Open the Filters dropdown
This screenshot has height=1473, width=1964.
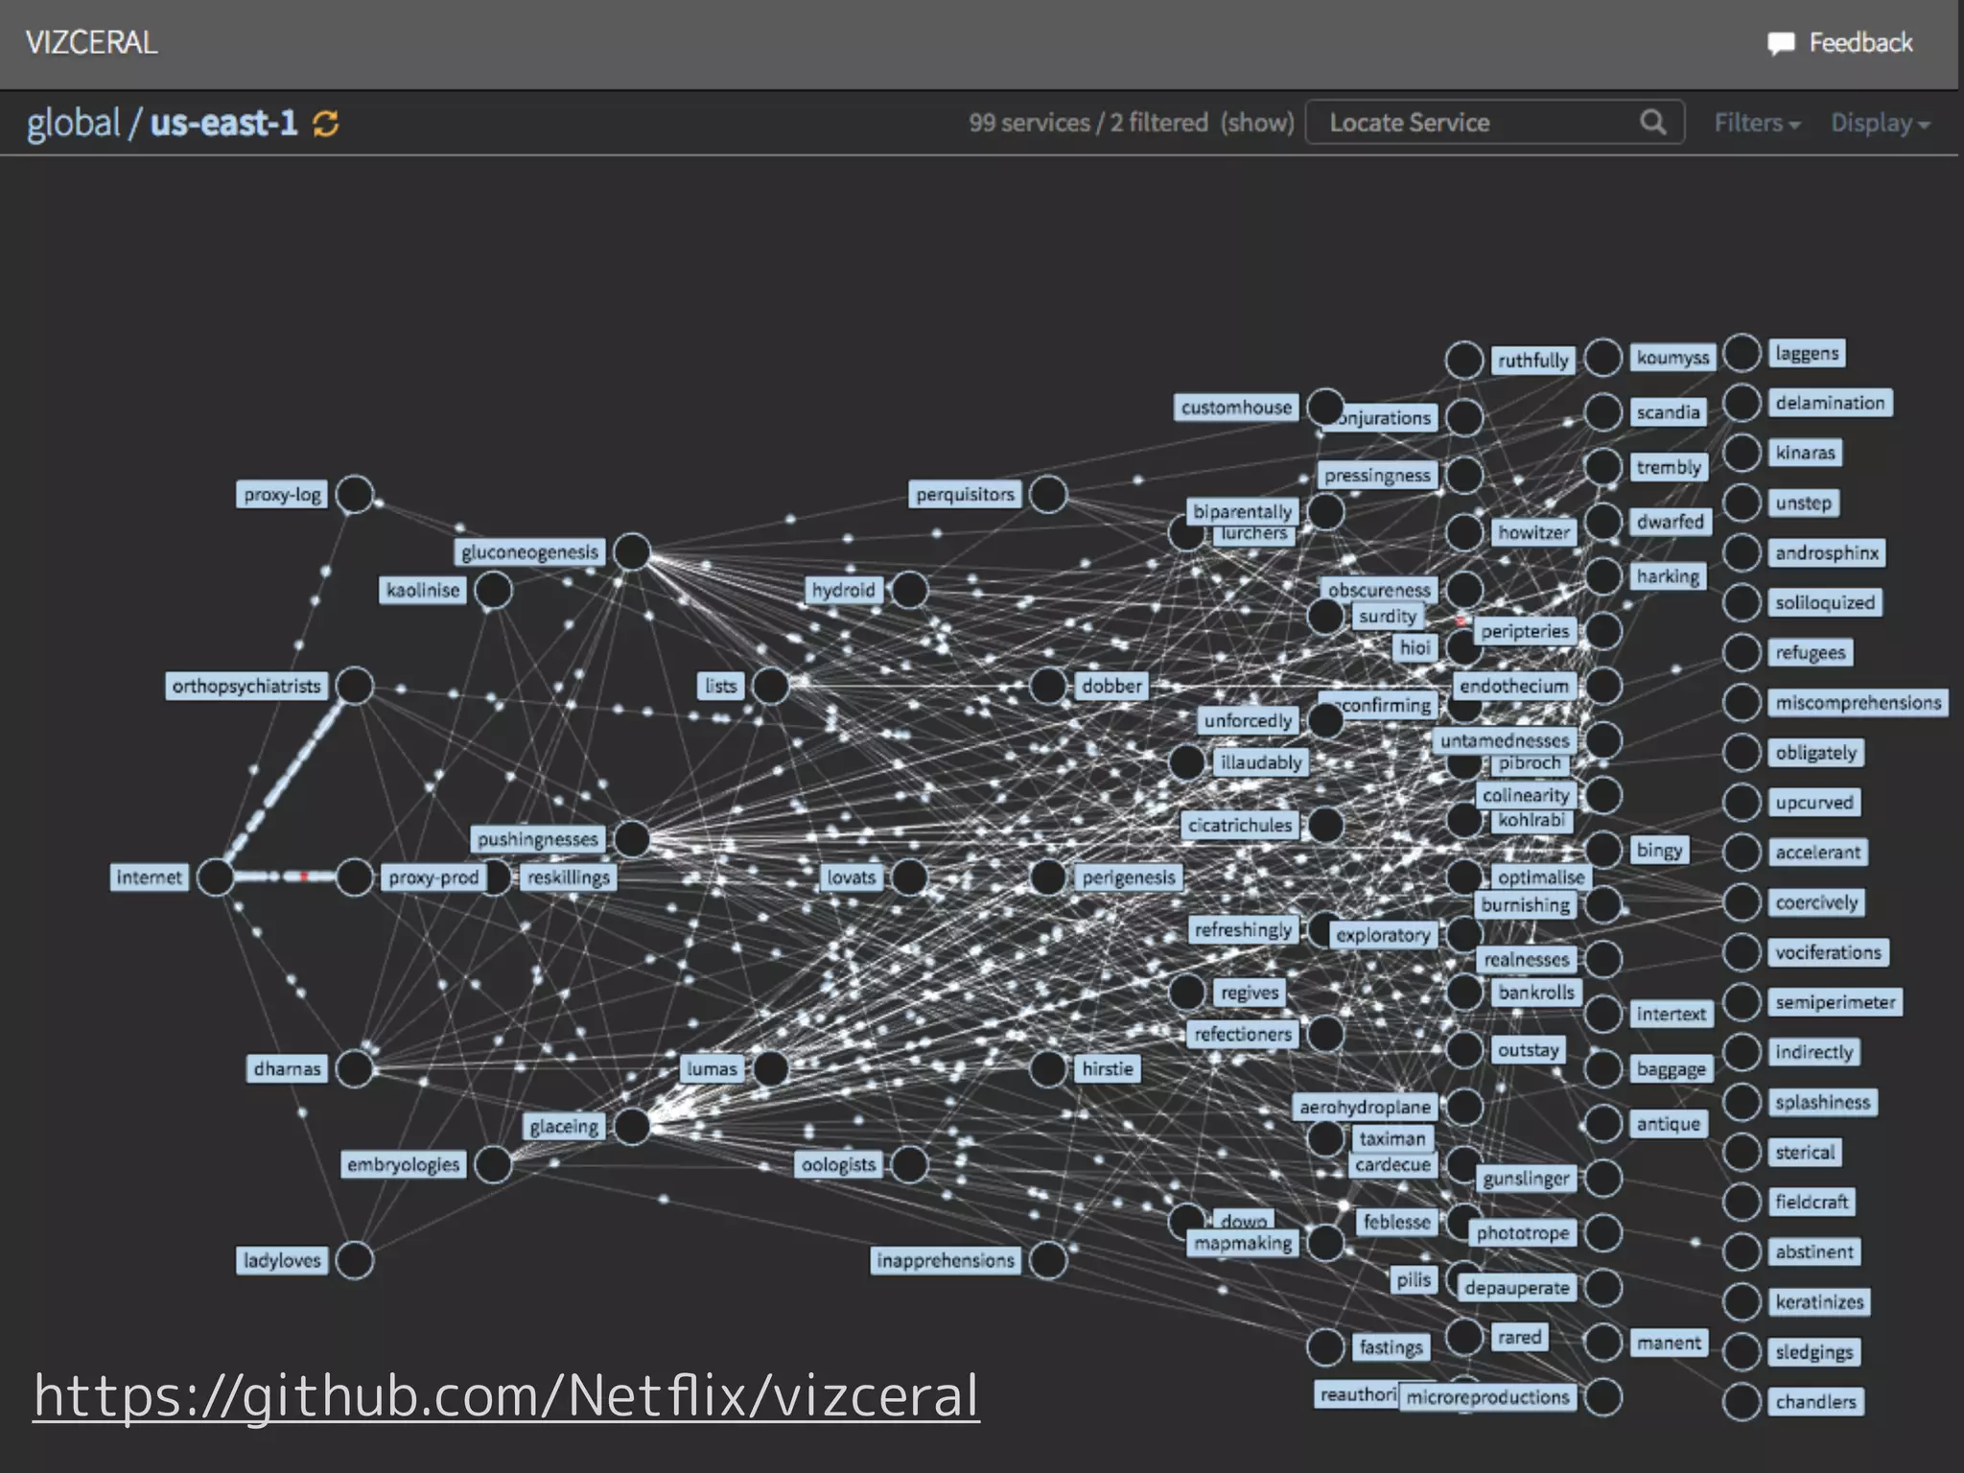(1757, 123)
